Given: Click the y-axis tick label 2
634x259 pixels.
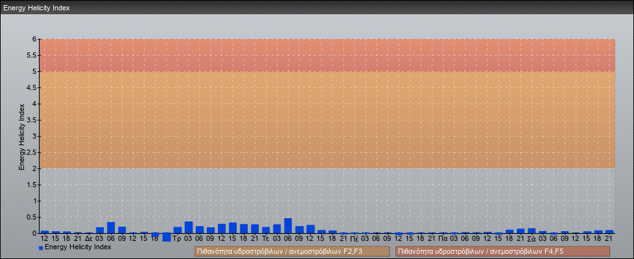Looking at the screenshot, I should pos(36,168).
